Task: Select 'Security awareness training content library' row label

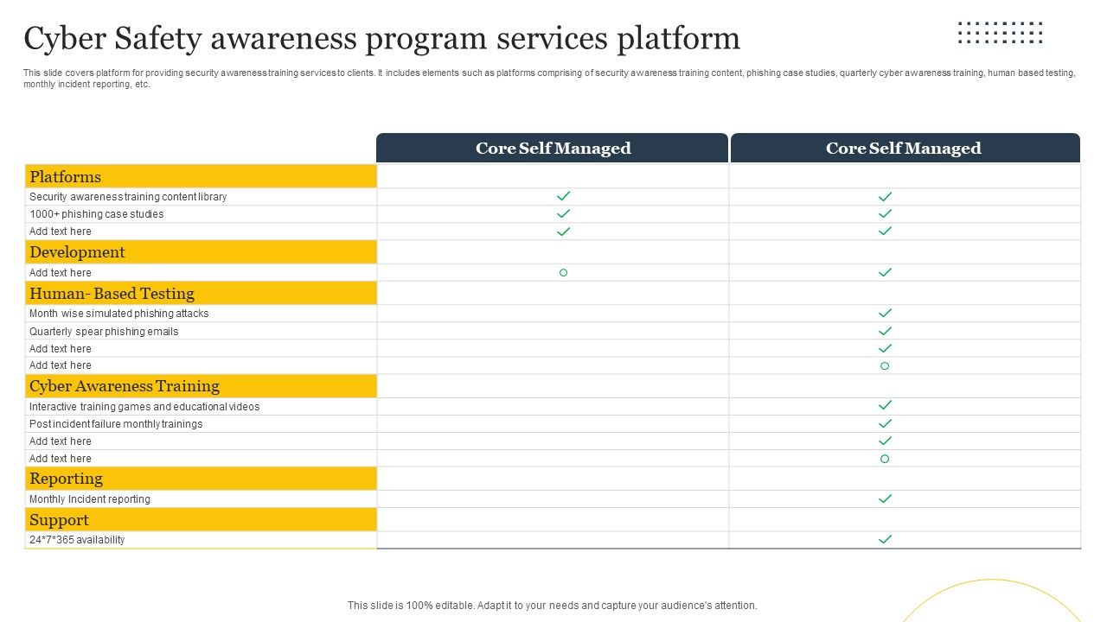Action: point(128,197)
